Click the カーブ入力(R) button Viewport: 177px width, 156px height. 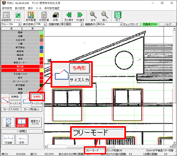pyautogui.click(x=11, y=110)
